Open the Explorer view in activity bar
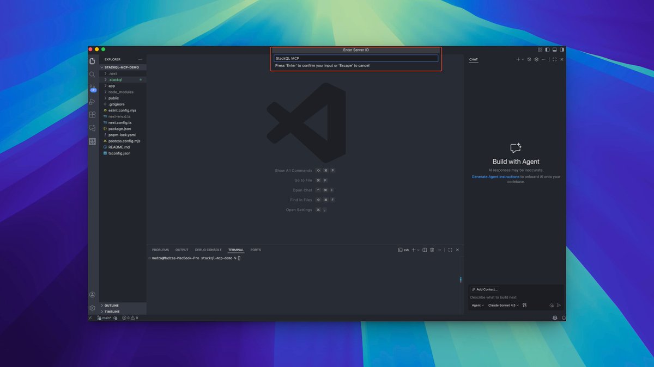 pyautogui.click(x=92, y=61)
